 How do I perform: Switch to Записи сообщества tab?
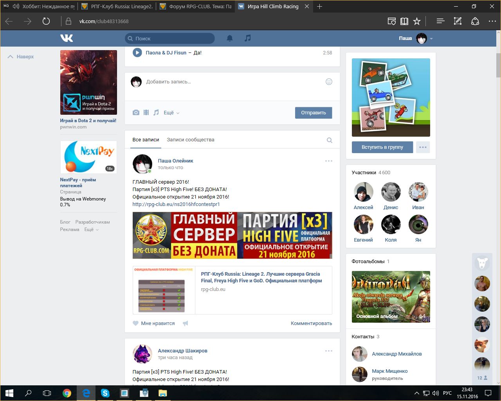click(191, 140)
